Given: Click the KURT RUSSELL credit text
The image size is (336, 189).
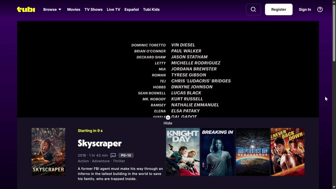Looking at the screenshot, I should coord(187,99).
